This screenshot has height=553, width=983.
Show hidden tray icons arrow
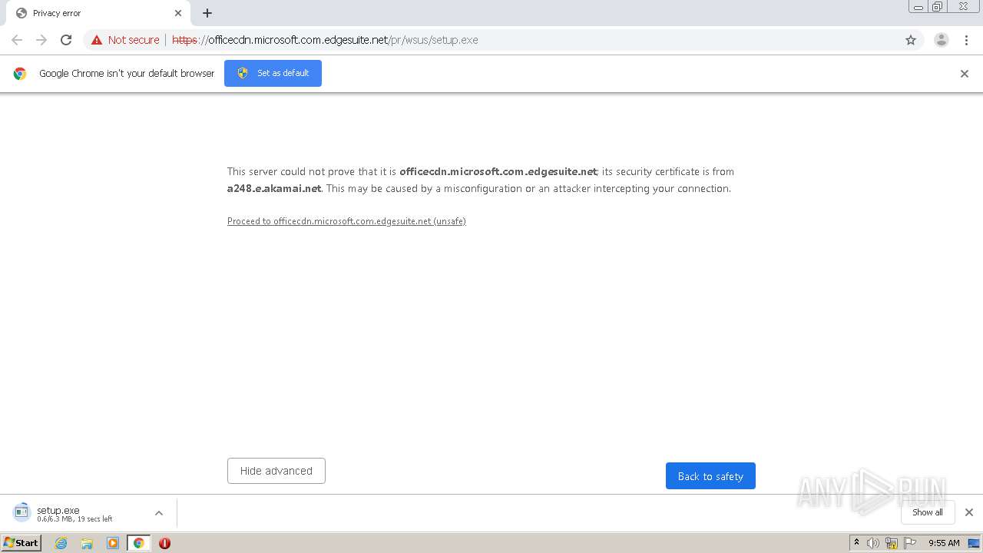(x=856, y=543)
